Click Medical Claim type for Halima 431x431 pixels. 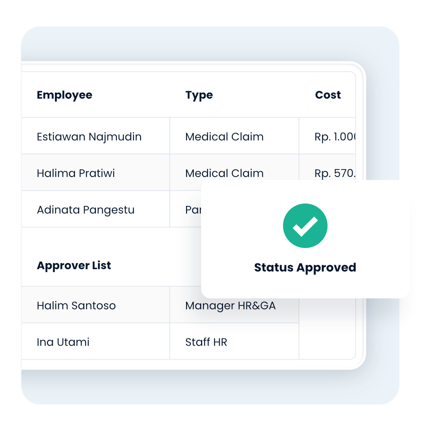tap(224, 173)
